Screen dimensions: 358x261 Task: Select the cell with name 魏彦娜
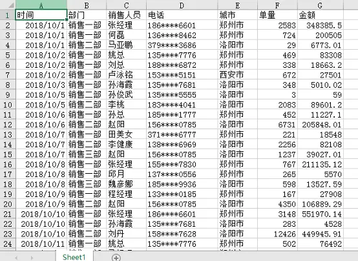[x=126, y=184]
